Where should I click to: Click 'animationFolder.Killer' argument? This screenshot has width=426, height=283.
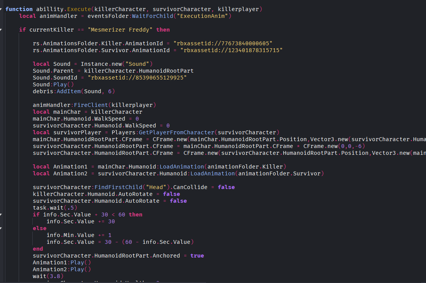(x=245, y=167)
